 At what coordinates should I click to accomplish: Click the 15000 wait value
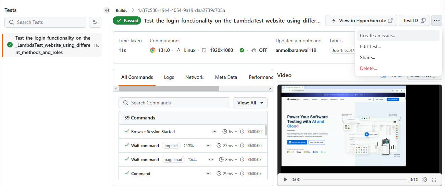tap(189, 145)
